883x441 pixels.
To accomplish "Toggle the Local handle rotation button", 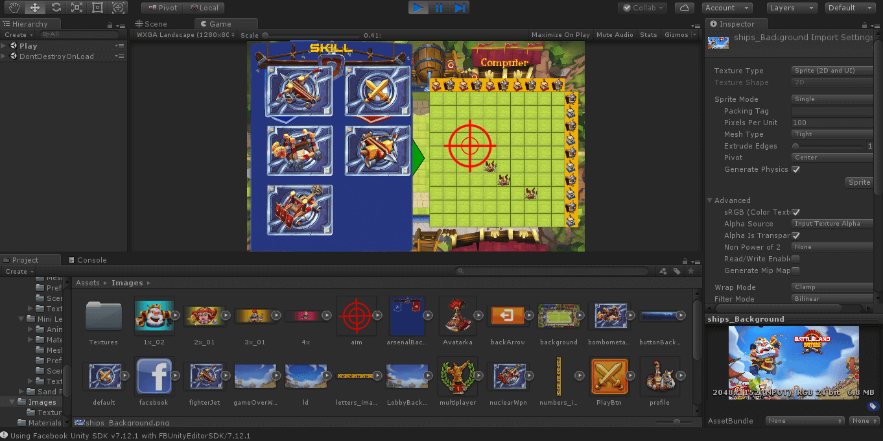I will [204, 8].
